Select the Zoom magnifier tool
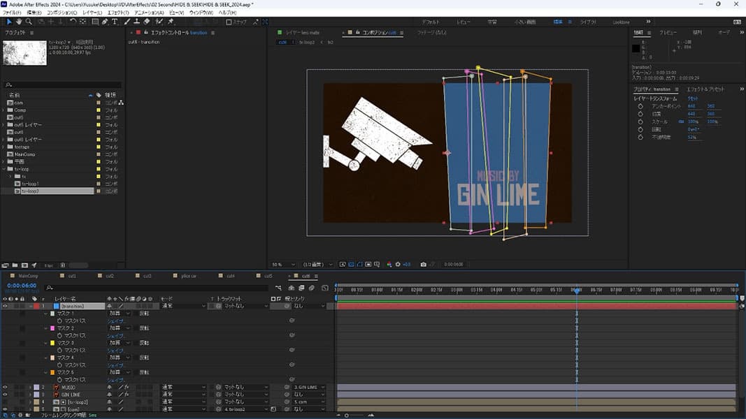The width and height of the screenshot is (746, 419). pos(29,22)
